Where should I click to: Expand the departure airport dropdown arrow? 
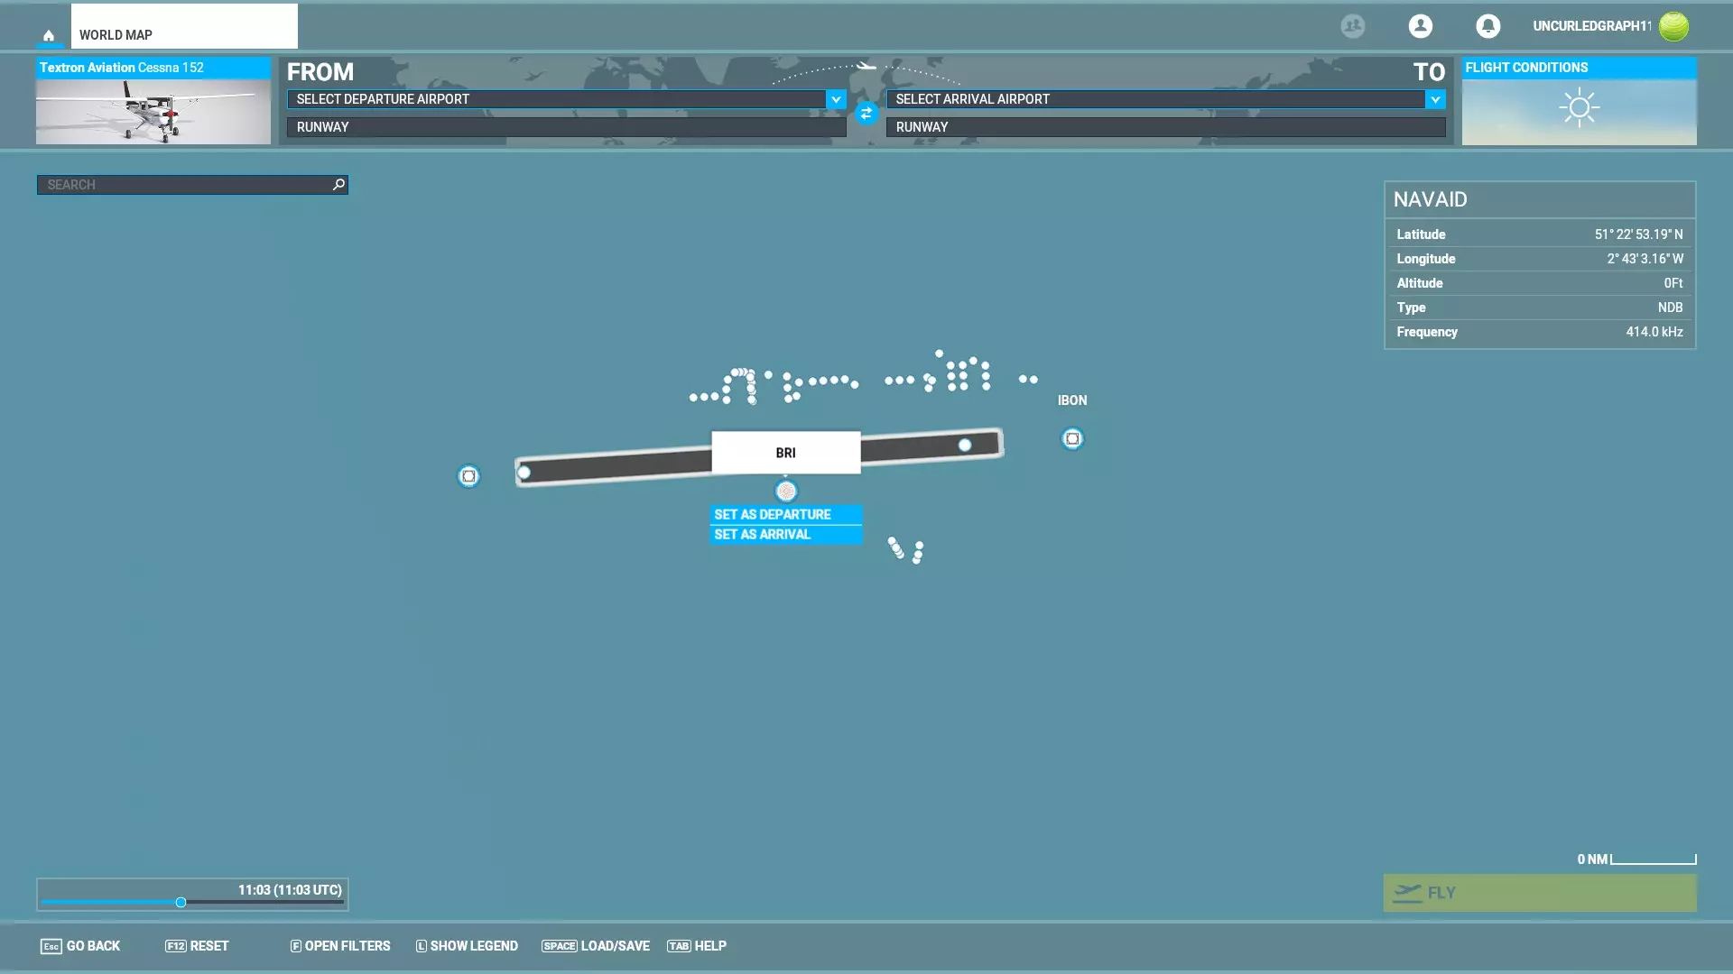(x=836, y=99)
